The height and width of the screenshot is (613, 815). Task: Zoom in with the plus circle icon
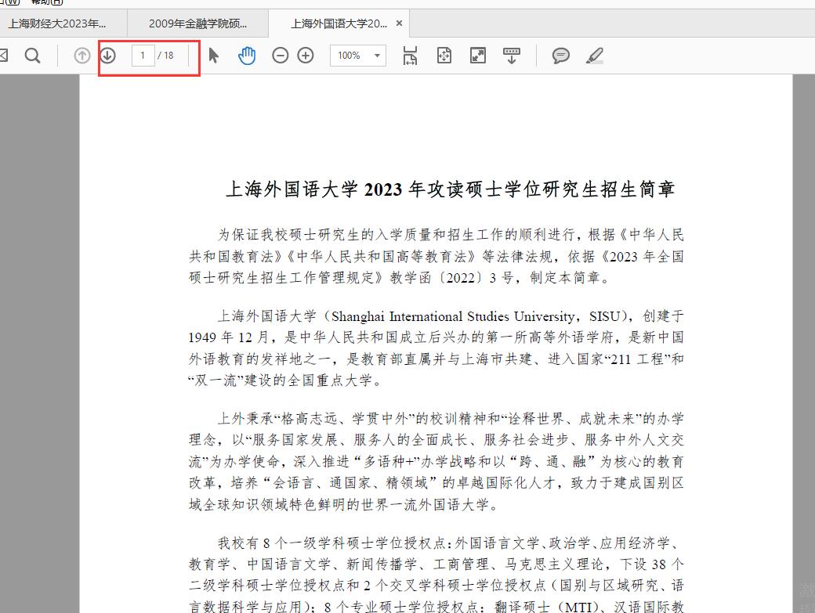(x=306, y=55)
